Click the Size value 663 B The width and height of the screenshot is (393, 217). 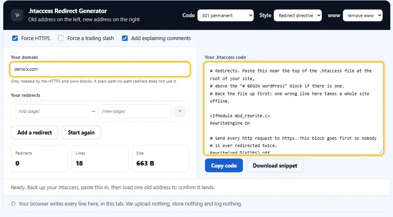[x=145, y=163]
